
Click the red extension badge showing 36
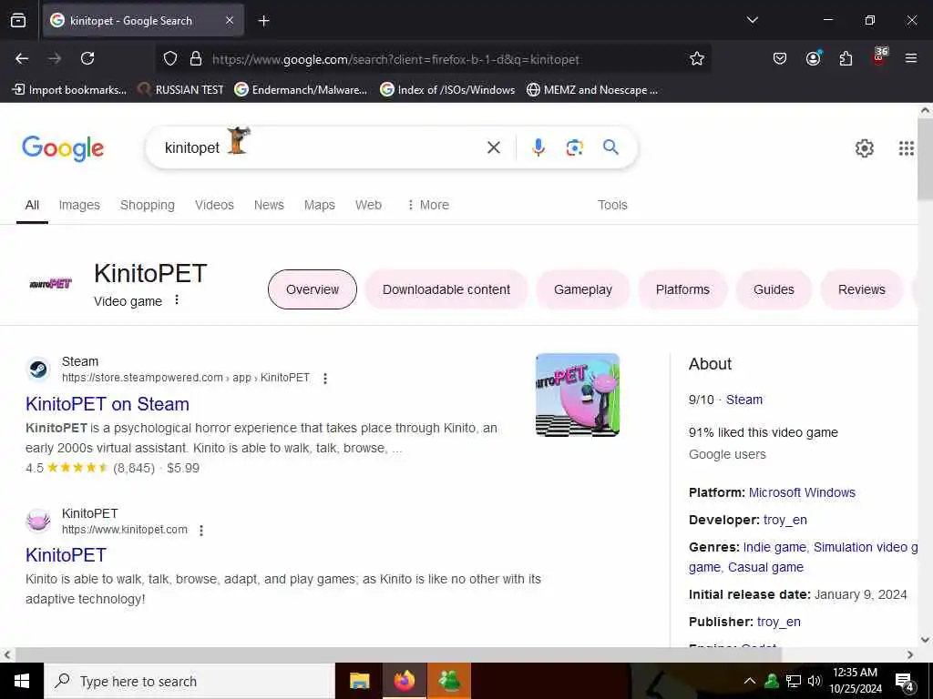(879, 56)
